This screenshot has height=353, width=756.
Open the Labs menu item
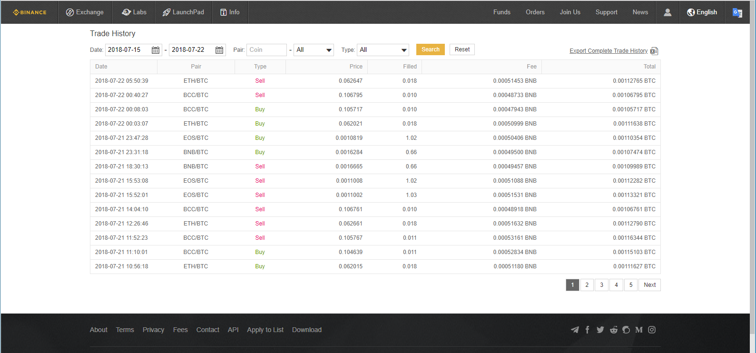(x=134, y=12)
